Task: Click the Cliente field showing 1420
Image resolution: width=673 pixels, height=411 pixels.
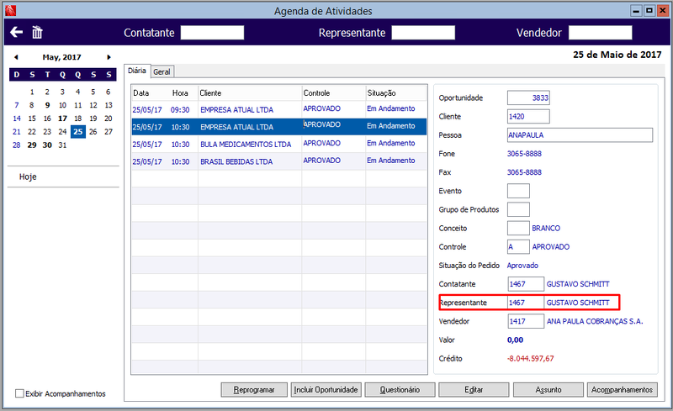Action: point(528,116)
